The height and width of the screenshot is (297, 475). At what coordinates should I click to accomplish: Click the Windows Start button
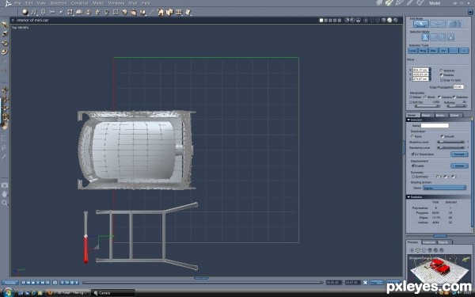point(9,292)
